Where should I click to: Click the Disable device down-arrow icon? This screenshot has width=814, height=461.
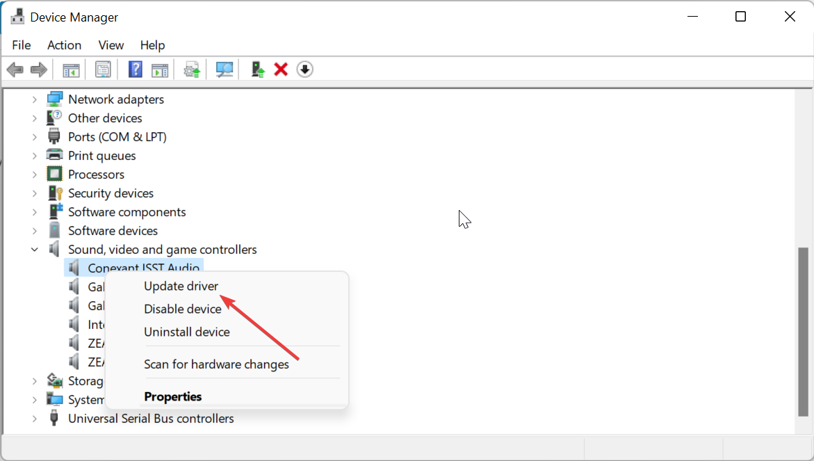coord(304,69)
